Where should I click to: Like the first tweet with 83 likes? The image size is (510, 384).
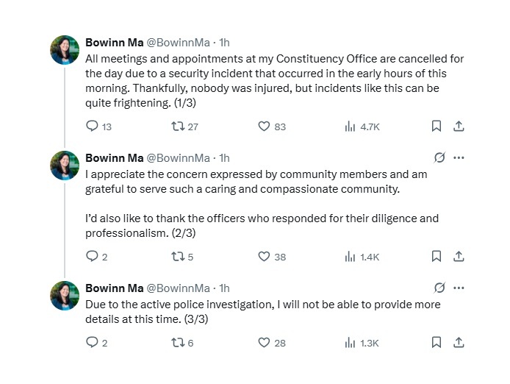(x=272, y=126)
